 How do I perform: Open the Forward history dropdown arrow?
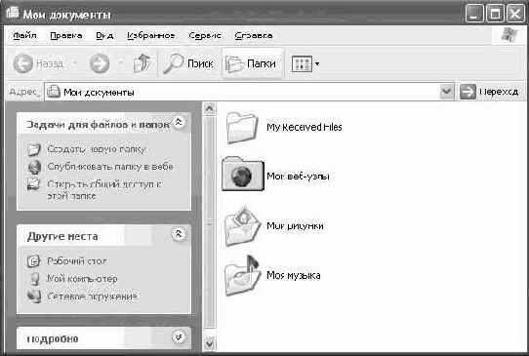click(120, 63)
